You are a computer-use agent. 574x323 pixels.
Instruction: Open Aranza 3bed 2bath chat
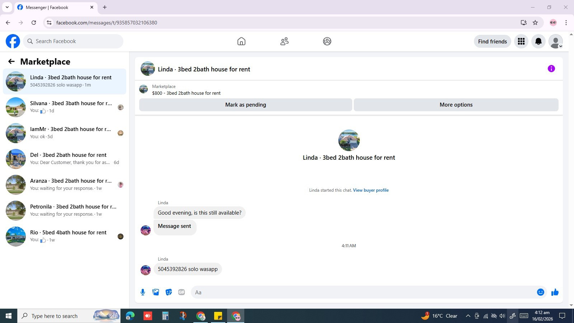(65, 185)
